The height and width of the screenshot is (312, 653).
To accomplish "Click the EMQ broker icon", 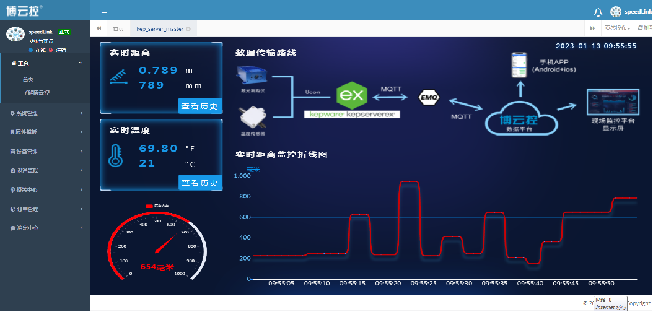I will pyautogui.click(x=429, y=97).
